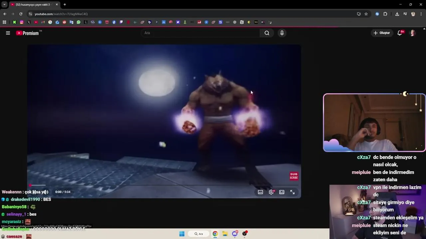This screenshot has height=239, width=426.
Task: Click chat message 'vpn ile indirmen lazım'
Action: click(x=397, y=188)
